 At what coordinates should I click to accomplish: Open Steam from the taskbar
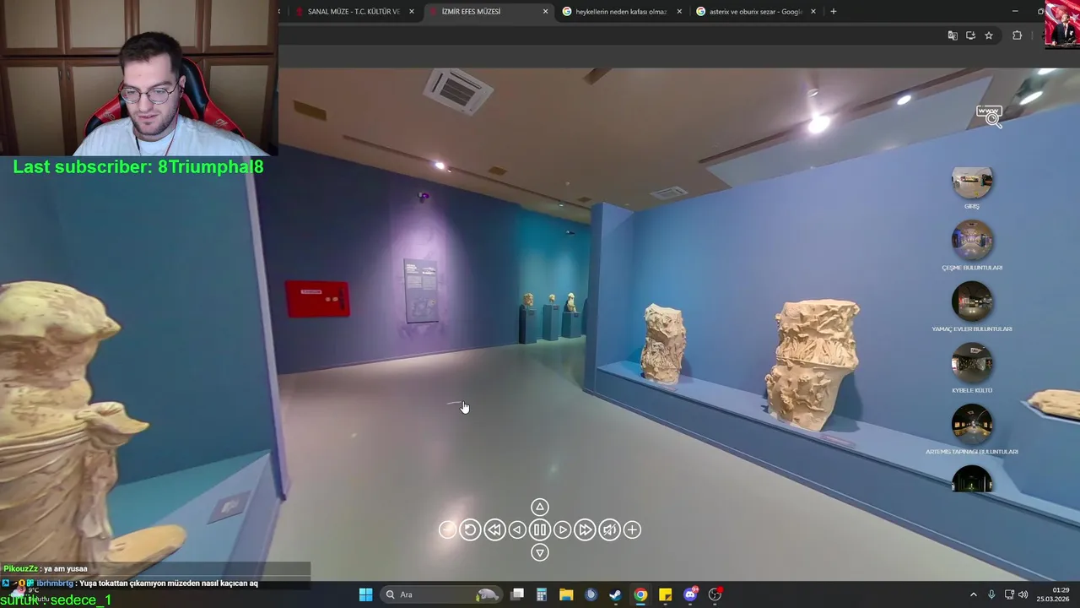pyautogui.click(x=616, y=594)
